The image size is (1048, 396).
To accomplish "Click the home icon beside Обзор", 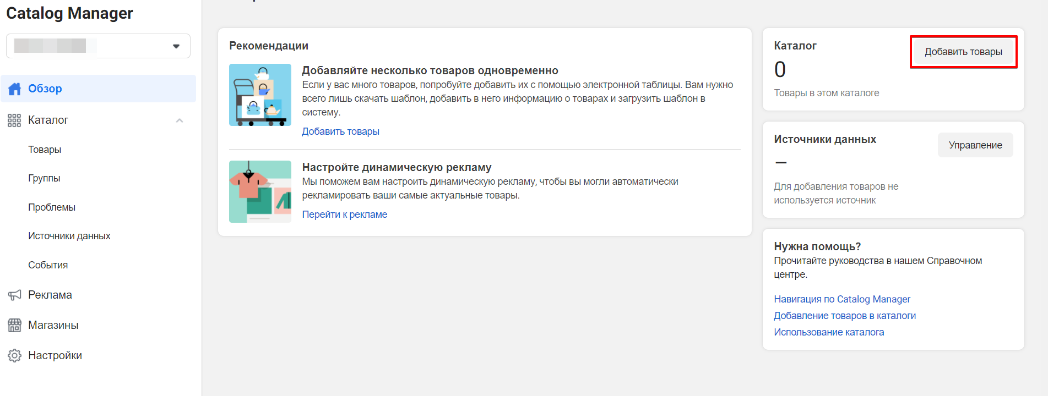I will 15,89.
